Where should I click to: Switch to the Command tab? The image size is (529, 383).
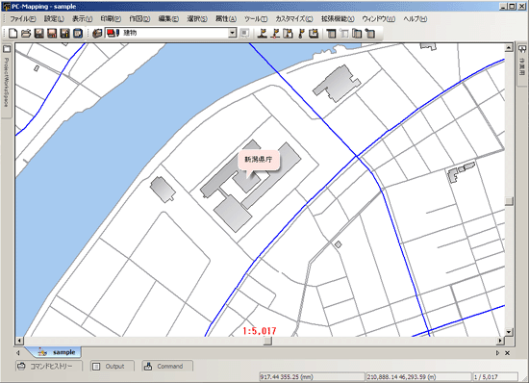point(167,366)
